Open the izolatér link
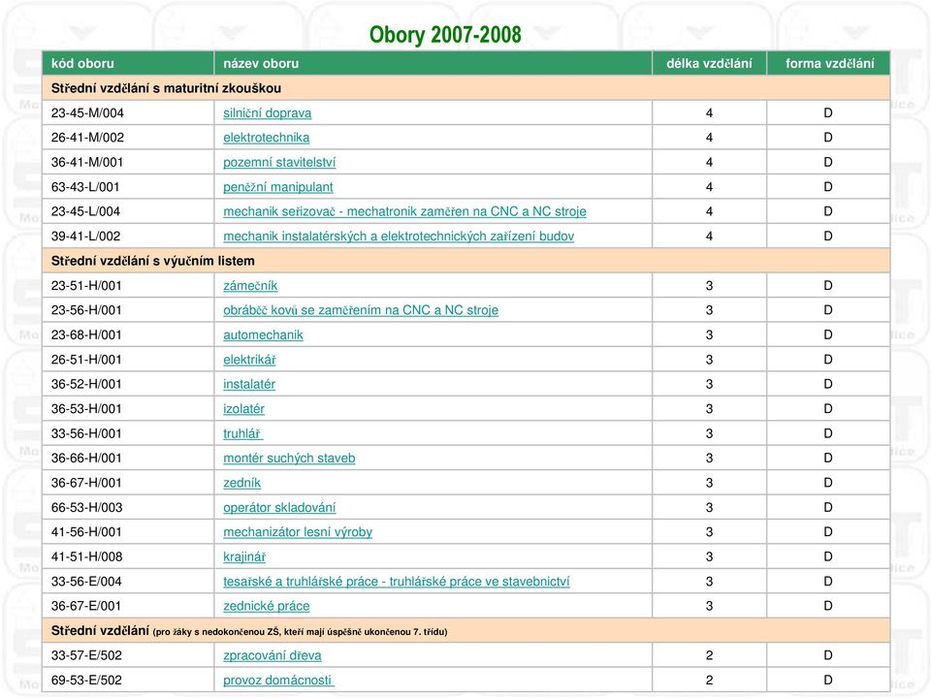The height and width of the screenshot is (698, 931). point(243,409)
